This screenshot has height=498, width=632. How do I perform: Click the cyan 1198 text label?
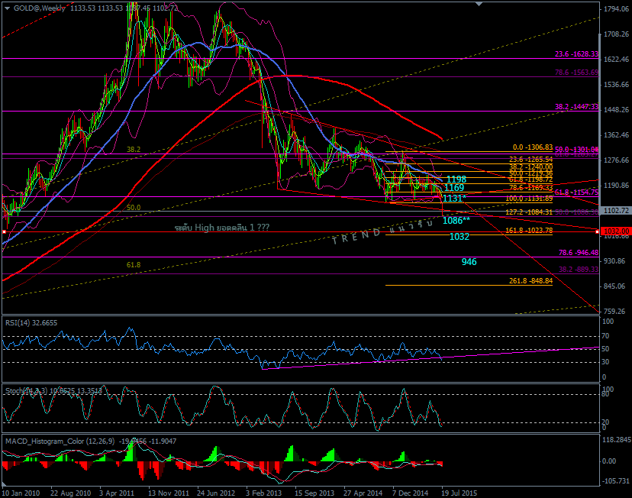[x=456, y=179]
